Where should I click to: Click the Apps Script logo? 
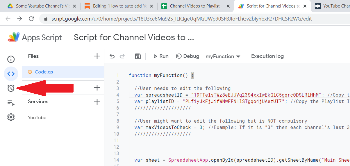(14, 37)
